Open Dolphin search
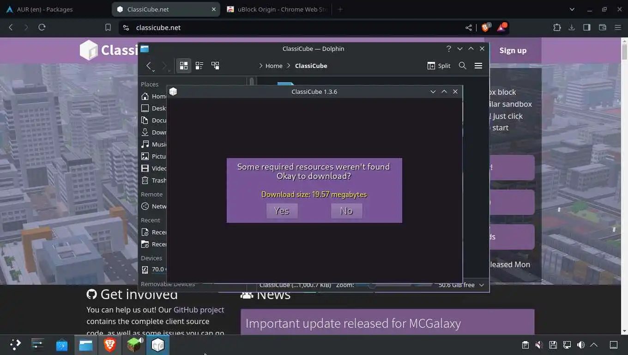This screenshot has width=628, height=355. pyautogui.click(x=462, y=66)
